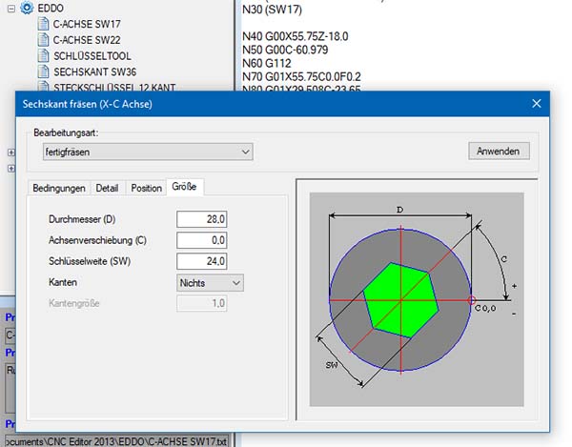This screenshot has height=447, width=572.
Task: Expand the upper collapsed tree node behind dialog
Action: click(11, 152)
